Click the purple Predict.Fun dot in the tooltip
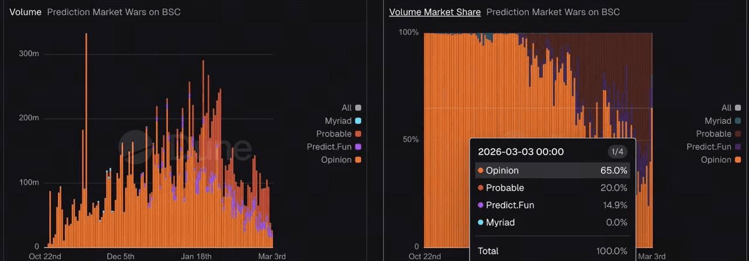This screenshot has width=749, height=261. 481,205
